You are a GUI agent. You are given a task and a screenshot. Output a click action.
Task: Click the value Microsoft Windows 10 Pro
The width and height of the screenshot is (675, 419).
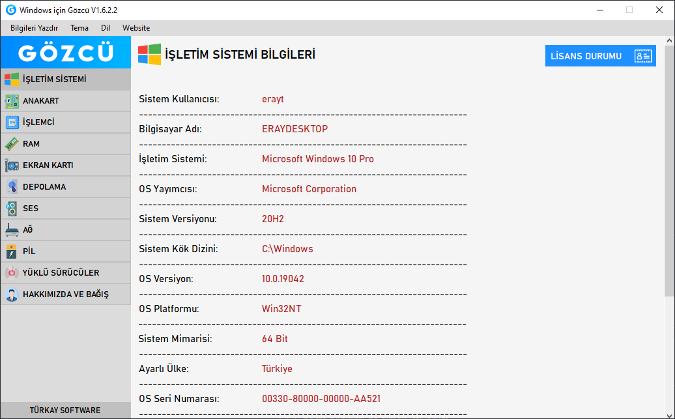318,159
